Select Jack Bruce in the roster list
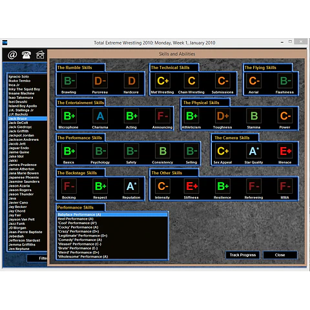 pyautogui.click(x=27, y=119)
